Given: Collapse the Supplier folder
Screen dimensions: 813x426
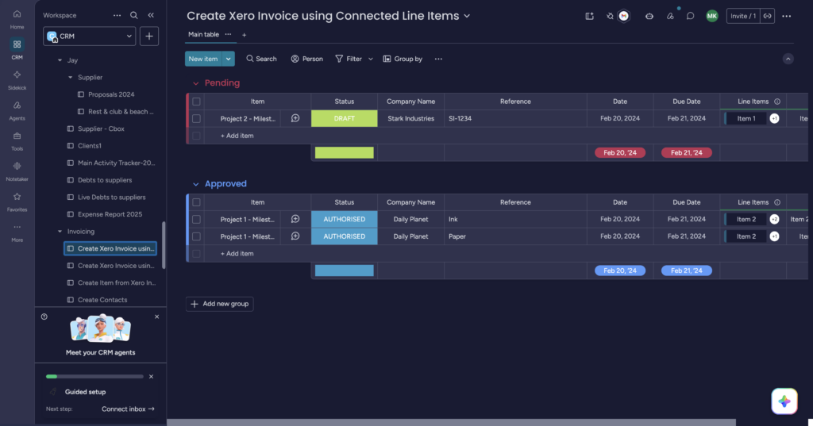Looking at the screenshot, I should coord(71,77).
